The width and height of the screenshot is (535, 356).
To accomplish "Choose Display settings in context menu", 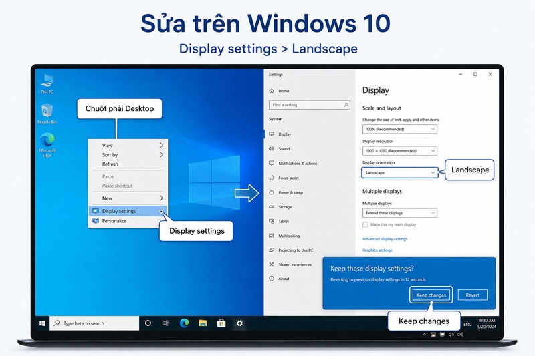I will point(128,211).
